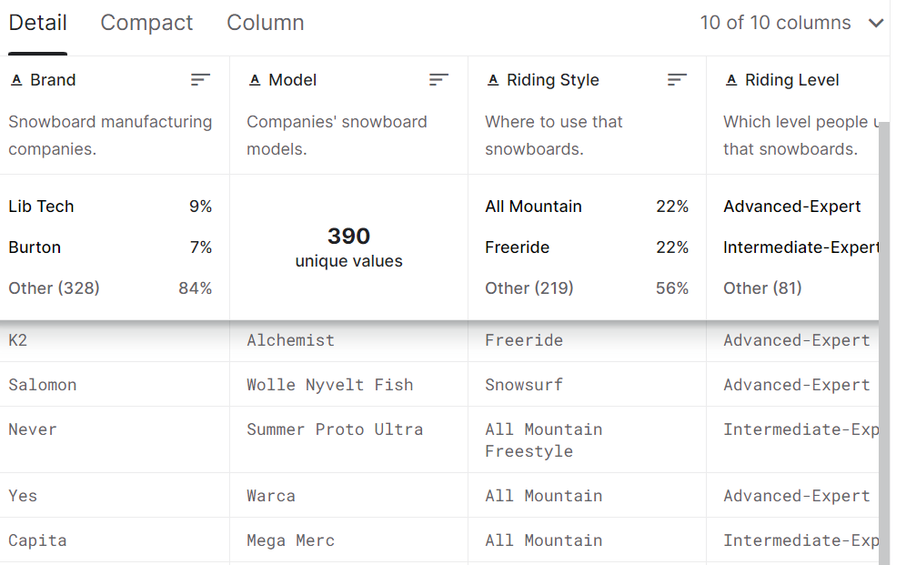The image size is (906, 565).
Task: Click the 390 unique values box
Action: click(348, 247)
